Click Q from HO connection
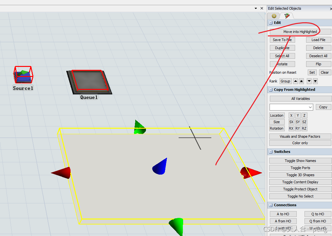 318,221
